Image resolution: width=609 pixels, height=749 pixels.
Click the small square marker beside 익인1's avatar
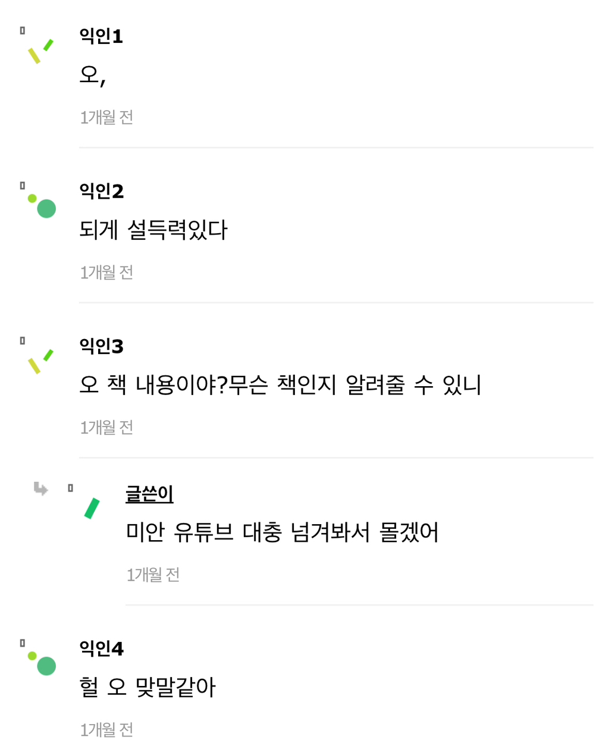[23, 30]
